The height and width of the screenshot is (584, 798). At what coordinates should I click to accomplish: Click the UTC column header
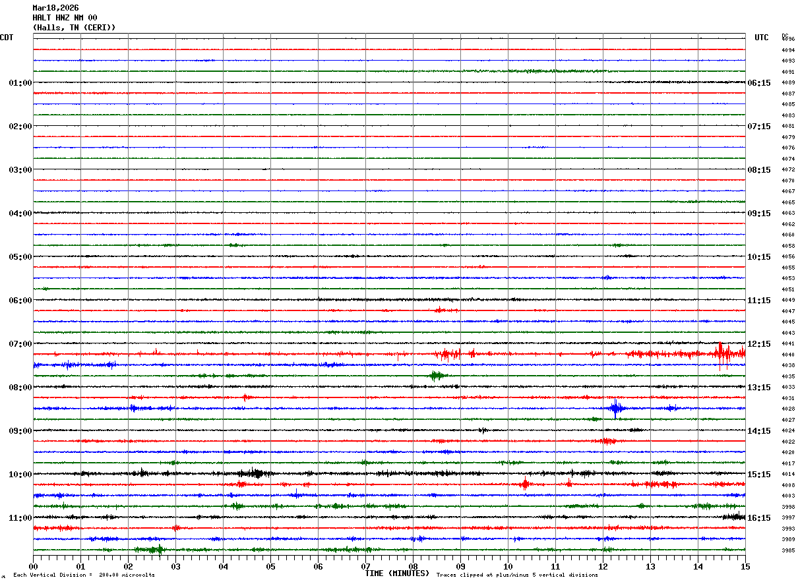[x=762, y=38]
